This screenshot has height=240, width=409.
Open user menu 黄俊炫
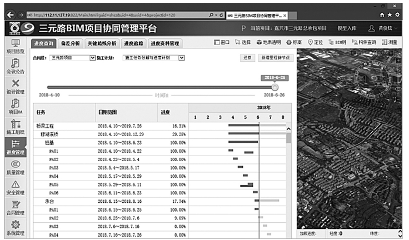pyautogui.click(x=383, y=28)
